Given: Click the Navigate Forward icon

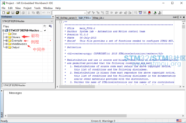Looking at the screenshot, I should coord(130,13).
